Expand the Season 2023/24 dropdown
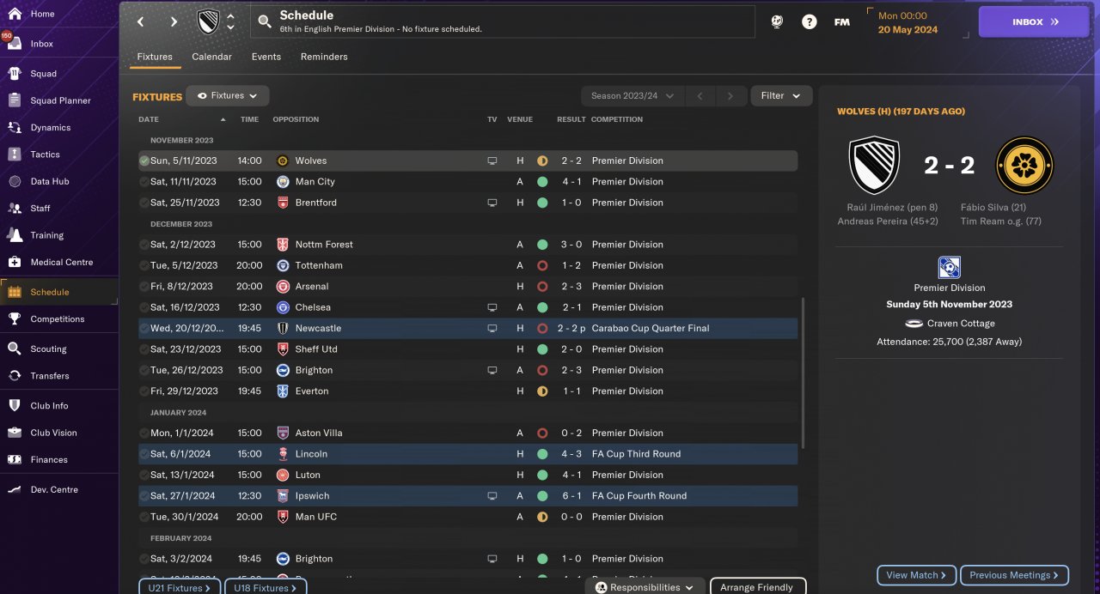1100x594 pixels. [632, 96]
